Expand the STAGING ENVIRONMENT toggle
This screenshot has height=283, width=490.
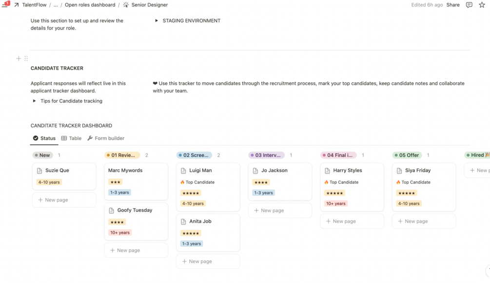157,21
